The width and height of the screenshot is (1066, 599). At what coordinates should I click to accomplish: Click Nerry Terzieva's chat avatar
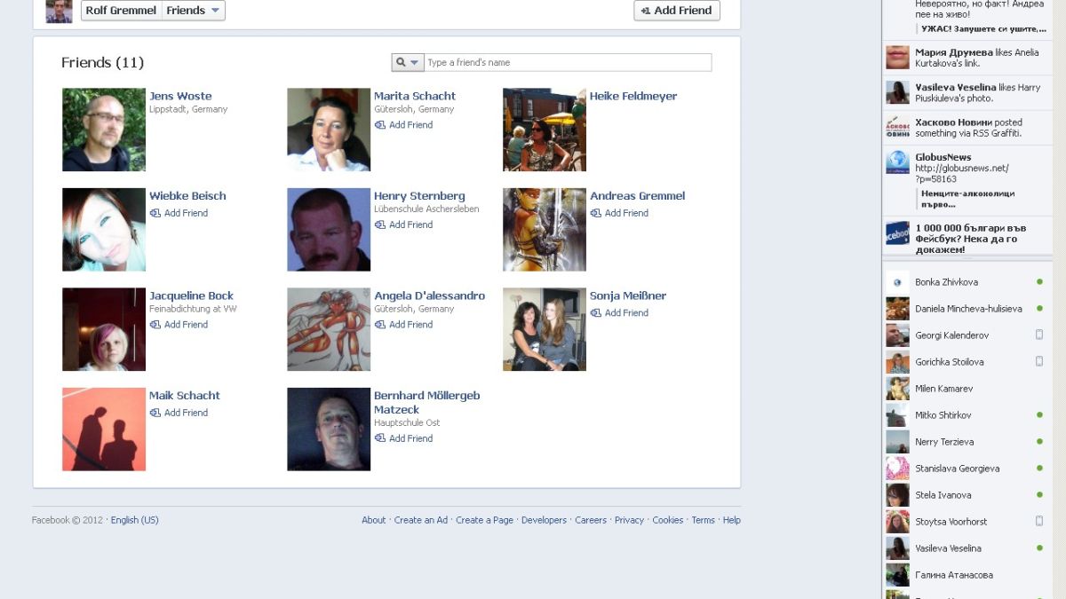coord(897,442)
